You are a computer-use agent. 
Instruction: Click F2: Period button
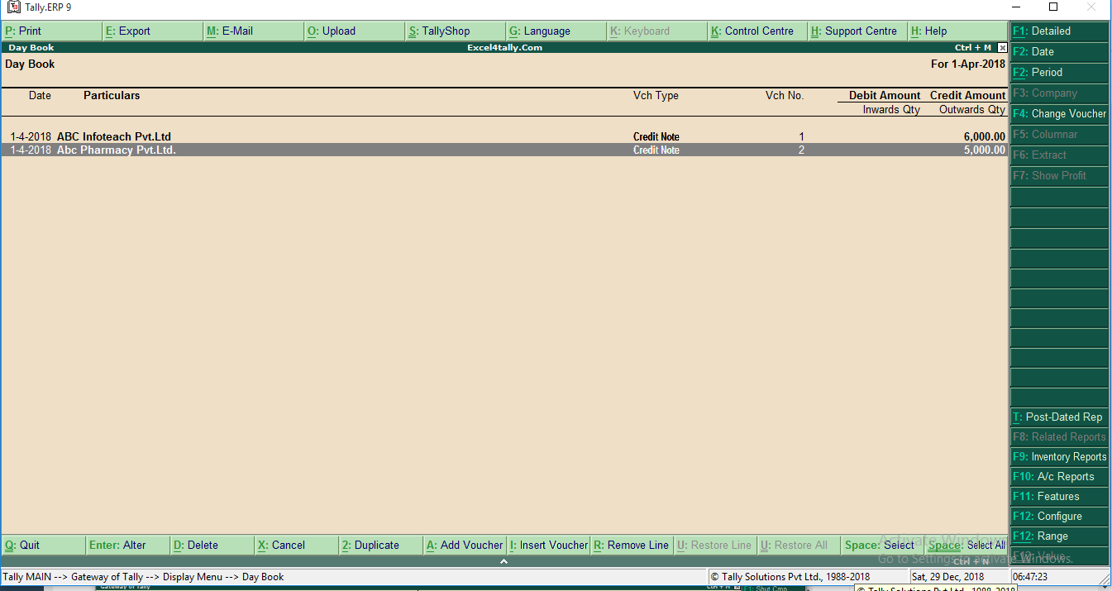(1059, 73)
